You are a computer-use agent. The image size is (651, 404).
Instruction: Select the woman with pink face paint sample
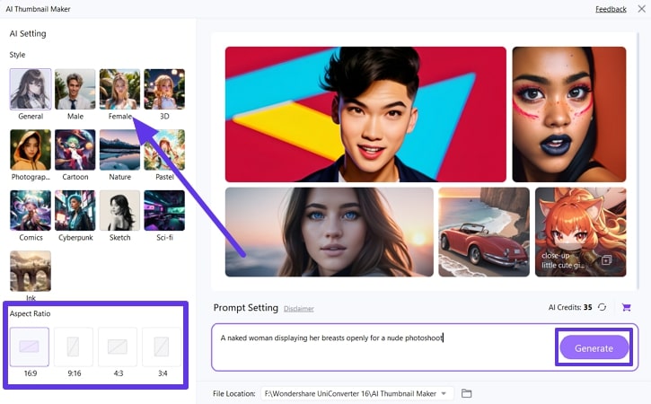click(568, 114)
